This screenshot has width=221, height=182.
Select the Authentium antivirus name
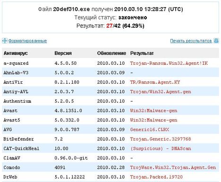click(x=17, y=101)
